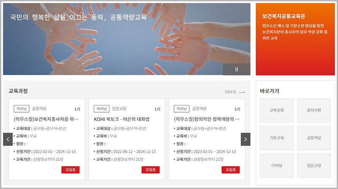Open the (직무스킬)보건복지종사자를 위… course title
The width and height of the screenshot is (338, 189).
pyautogui.click(x=46, y=119)
